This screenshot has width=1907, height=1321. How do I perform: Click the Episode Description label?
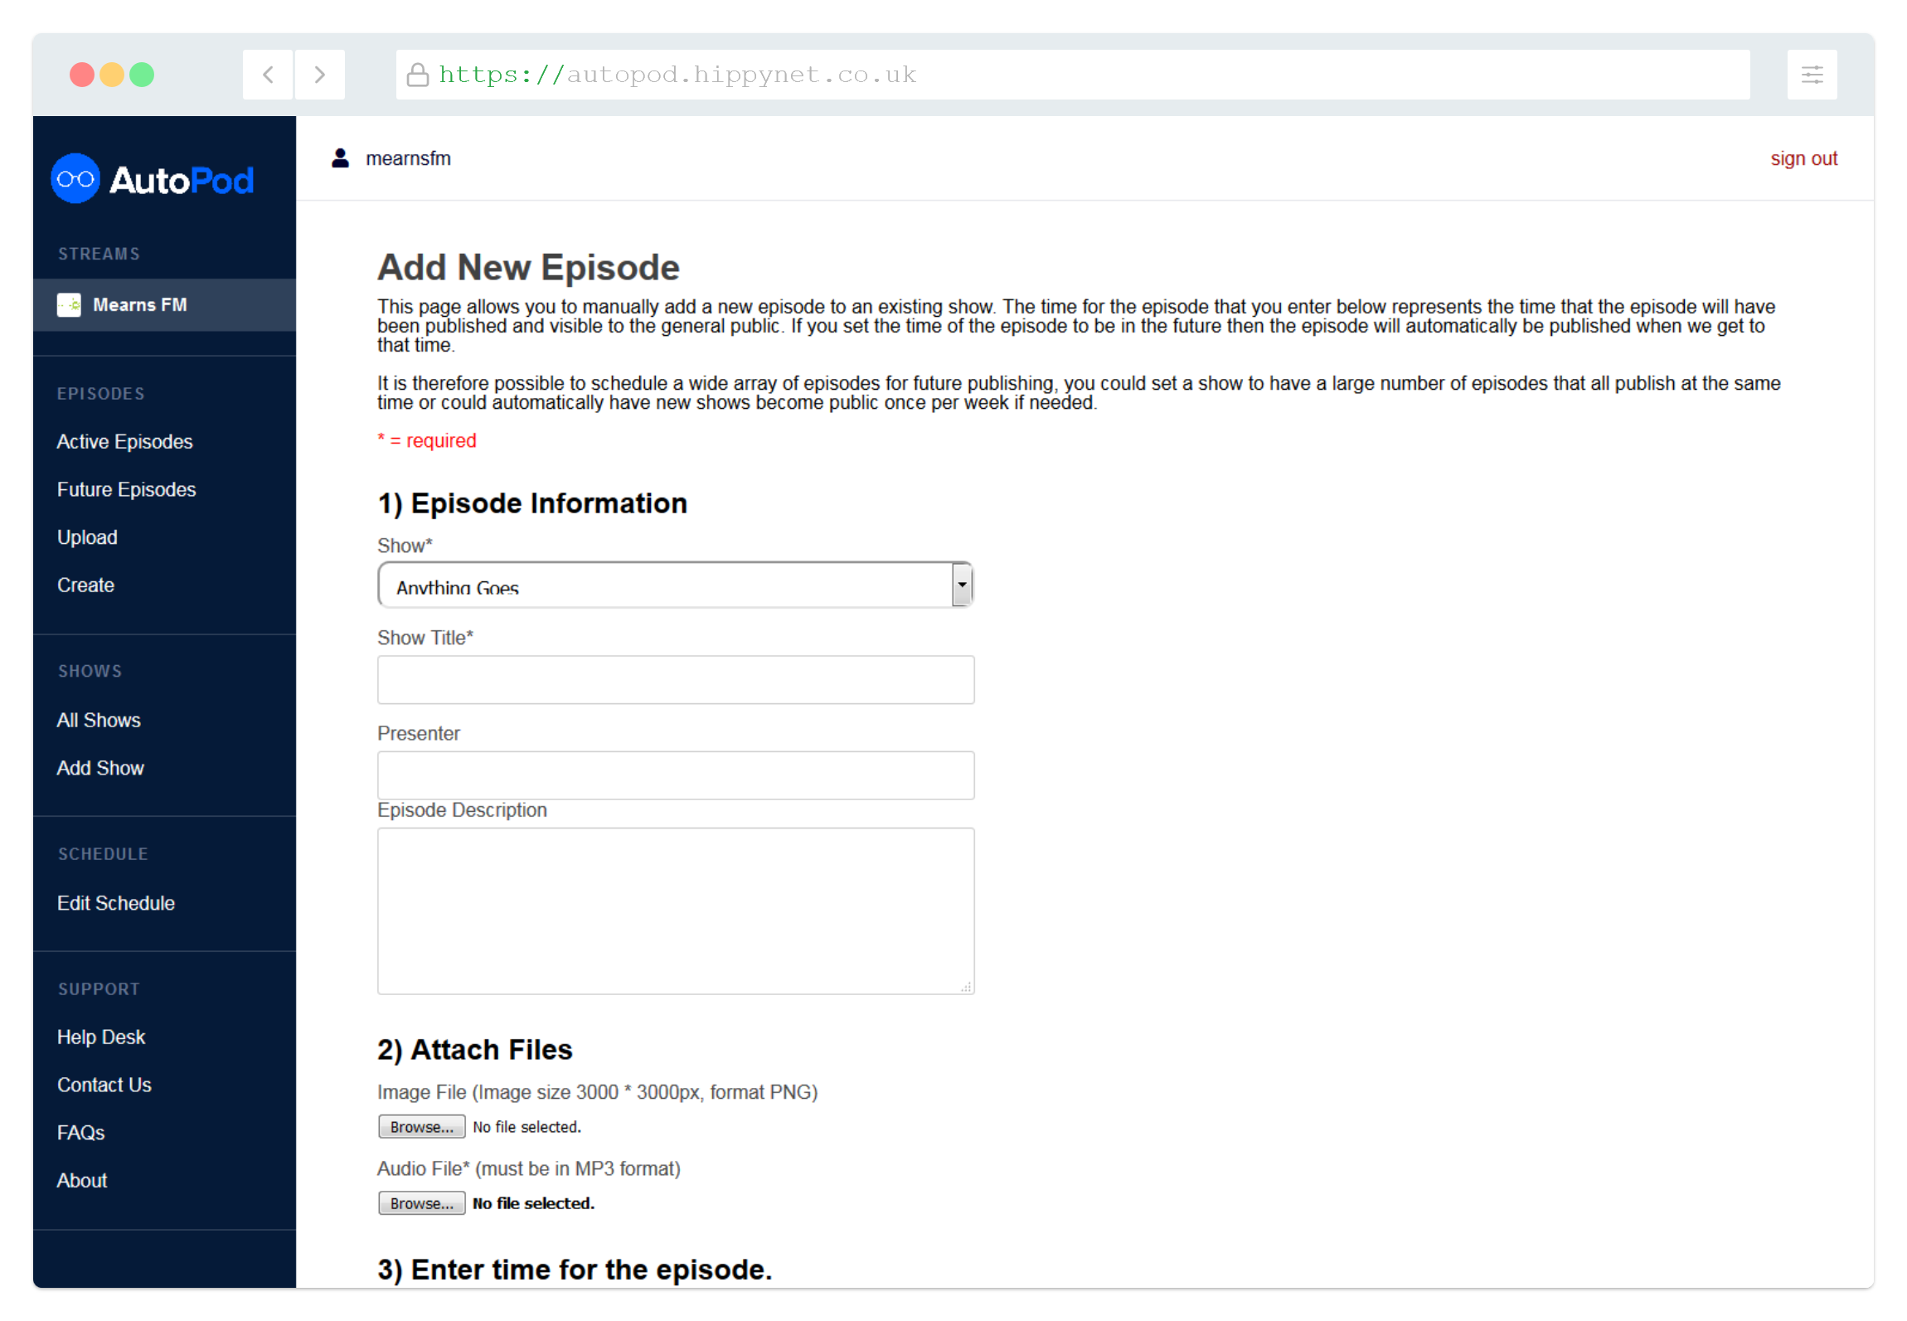(462, 809)
